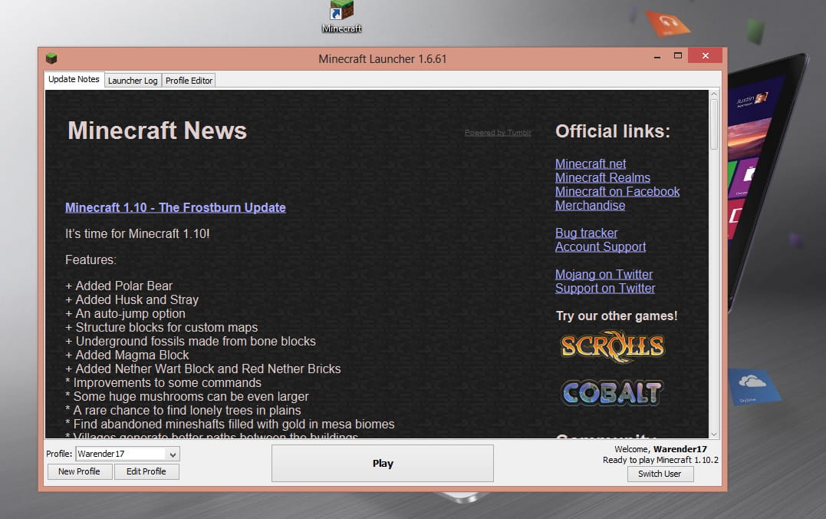Click '* Improvements to some commands' line
This screenshot has height=519, width=826.
point(163,382)
